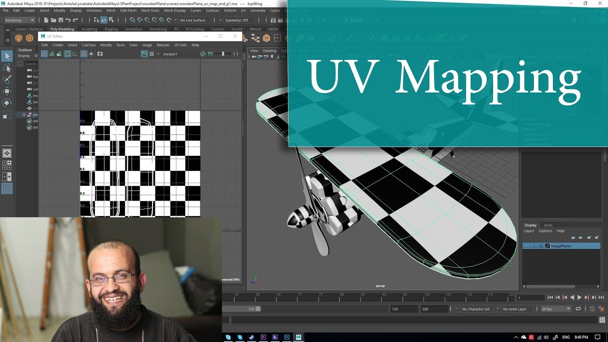Open the Cut/Sew menu in UV Editor
The image size is (608, 342).
89,45
